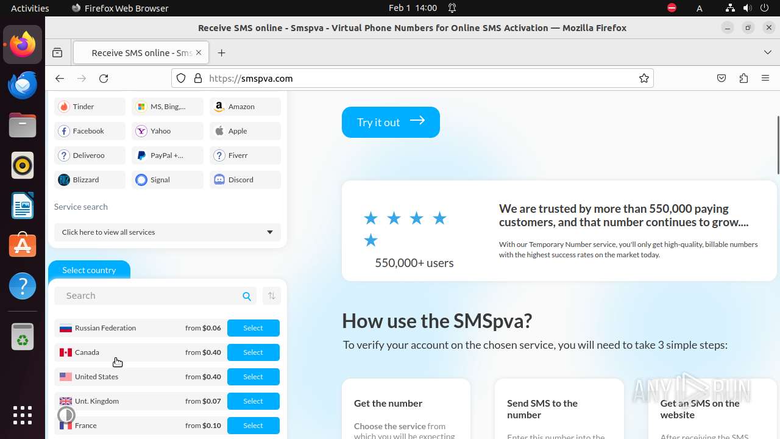
Task: Click the smspva.com address bar
Action: [x=413, y=78]
